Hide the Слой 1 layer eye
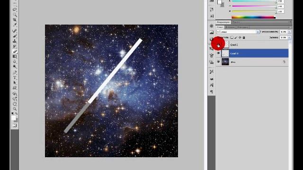 pos(218,53)
